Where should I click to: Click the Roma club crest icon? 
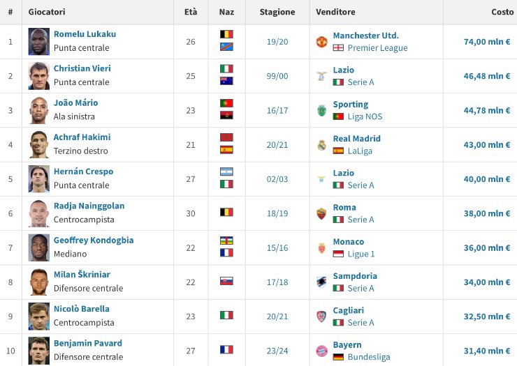(321, 213)
